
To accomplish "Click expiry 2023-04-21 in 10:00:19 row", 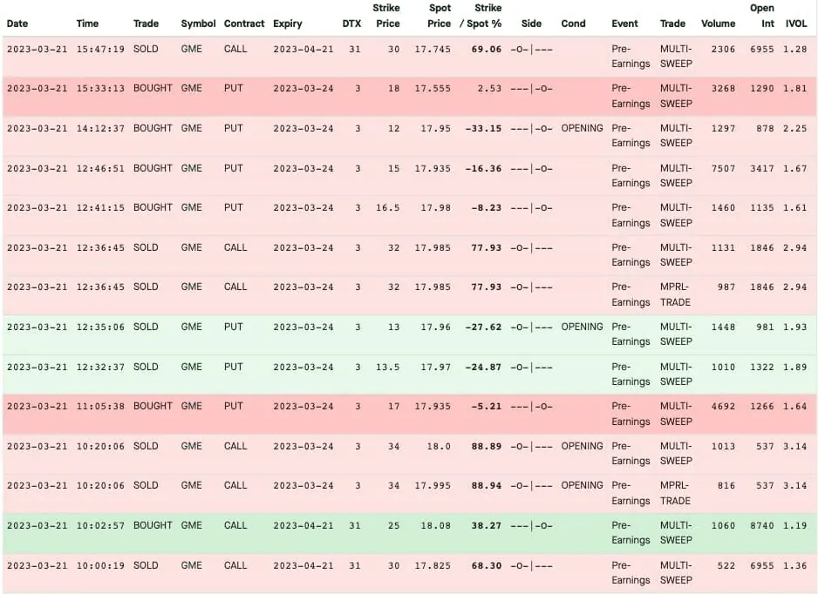I will pyautogui.click(x=303, y=565).
